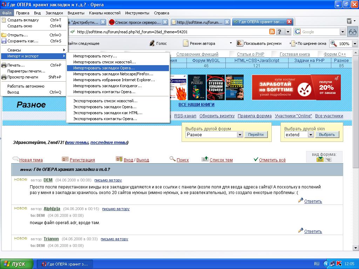Click the пуск Start button
Image resolution: width=359 pixels, height=269 pixels.
click(x=16, y=264)
